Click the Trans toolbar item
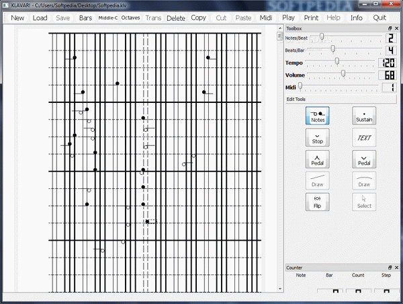The height and width of the screenshot is (304, 403). (x=153, y=17)
